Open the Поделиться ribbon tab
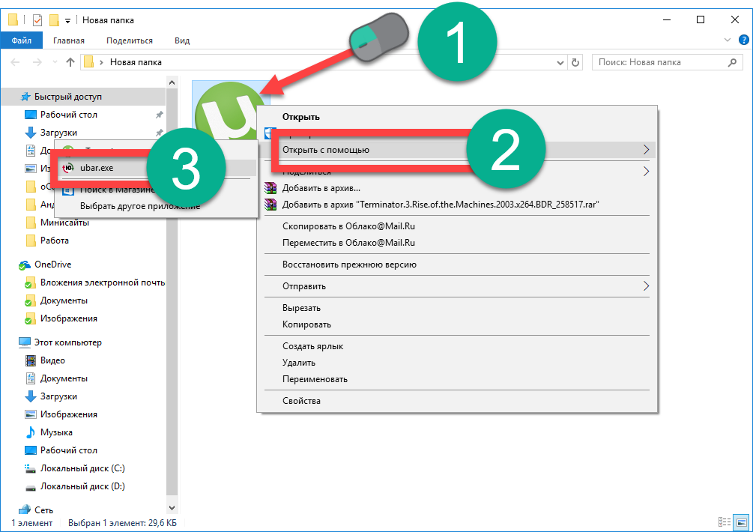This screenshot has width=753, height=532. (x=129, y=40)
